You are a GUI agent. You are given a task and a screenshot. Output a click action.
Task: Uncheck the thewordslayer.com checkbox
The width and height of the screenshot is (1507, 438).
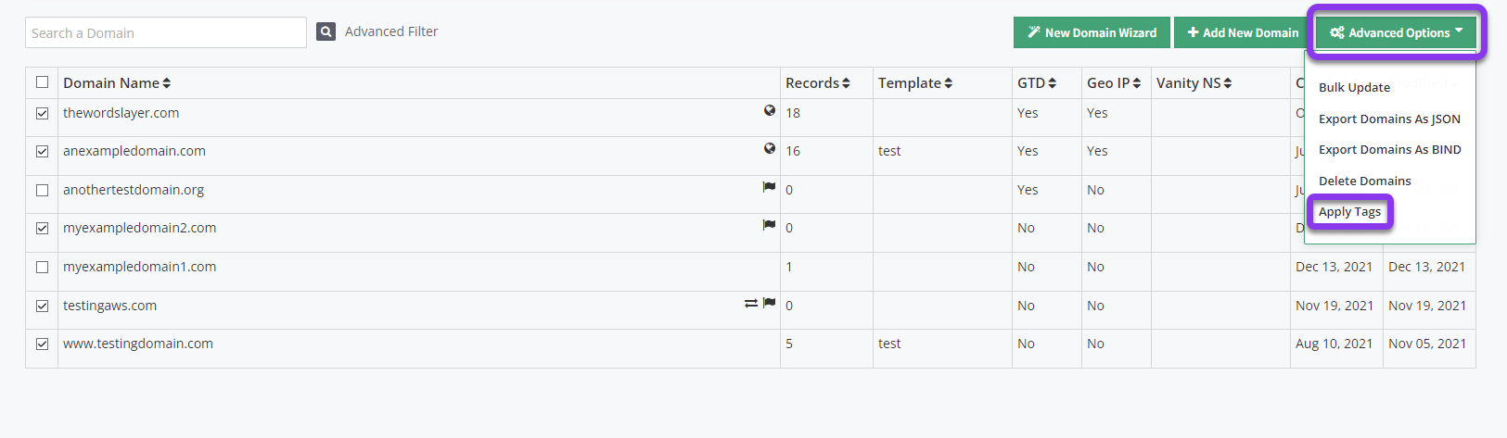click(42, 113)
